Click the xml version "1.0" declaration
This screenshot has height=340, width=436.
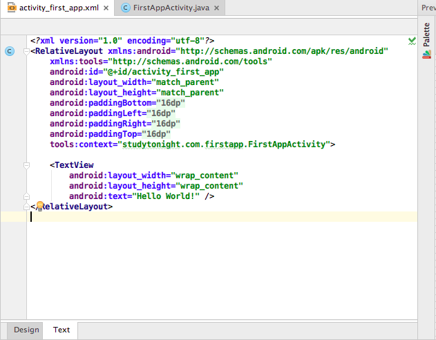[x=110, y=41]
